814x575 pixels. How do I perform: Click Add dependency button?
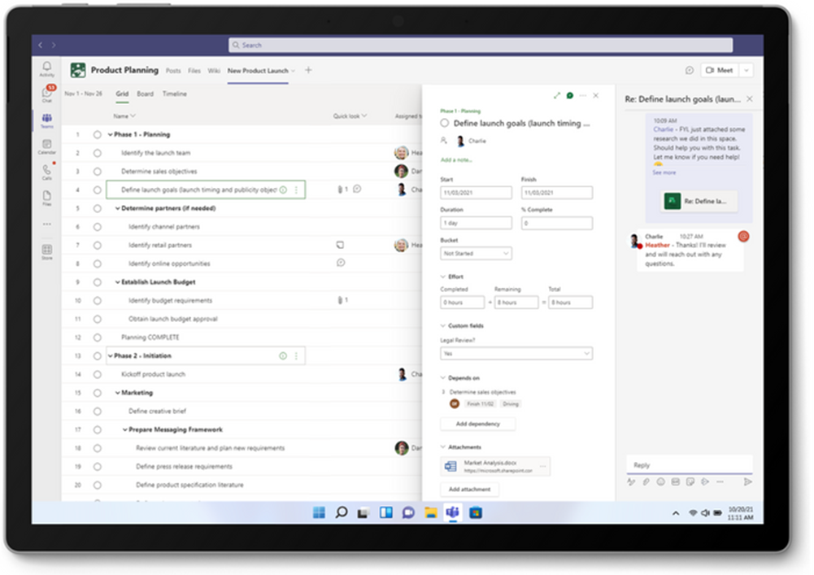[x=478, y=424]
